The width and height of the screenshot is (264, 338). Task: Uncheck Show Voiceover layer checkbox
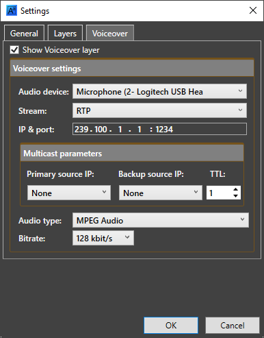pyautogui.click(x=14, y=49)
